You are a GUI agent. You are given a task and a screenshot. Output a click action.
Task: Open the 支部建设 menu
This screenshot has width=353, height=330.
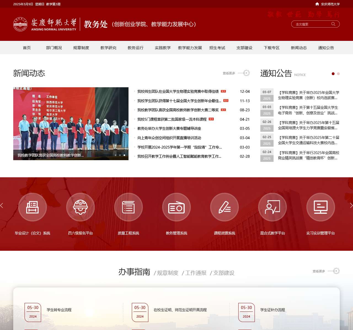click(244, 48)
